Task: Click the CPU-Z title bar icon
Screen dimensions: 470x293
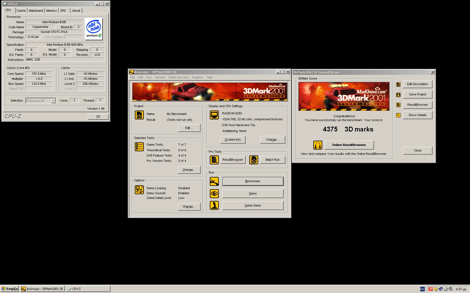Action: click(5, 4)
